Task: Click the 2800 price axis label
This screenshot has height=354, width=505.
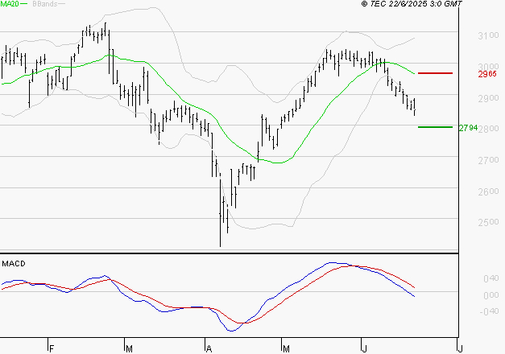Action: (x=489, y=129)
